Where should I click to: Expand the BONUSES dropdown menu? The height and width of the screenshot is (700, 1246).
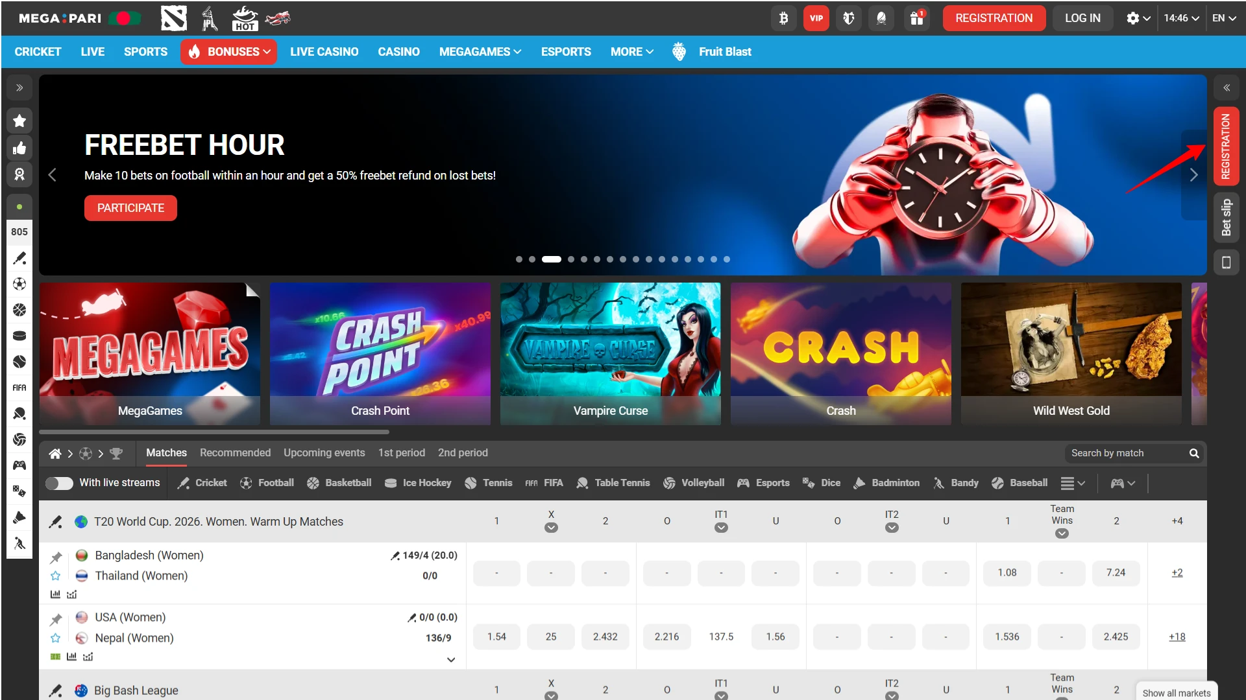[x=229, y=52]
